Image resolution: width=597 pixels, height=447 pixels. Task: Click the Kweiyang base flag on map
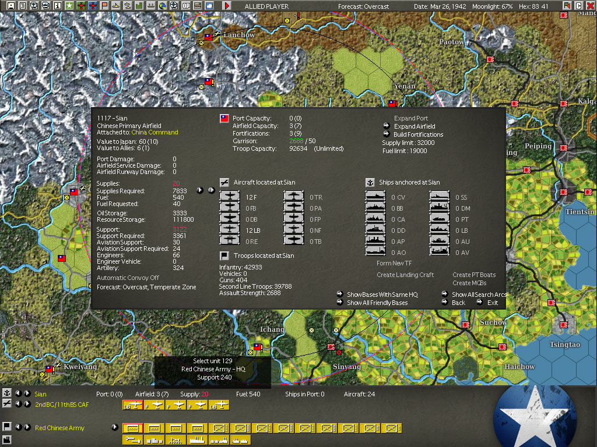coord(49,369)
